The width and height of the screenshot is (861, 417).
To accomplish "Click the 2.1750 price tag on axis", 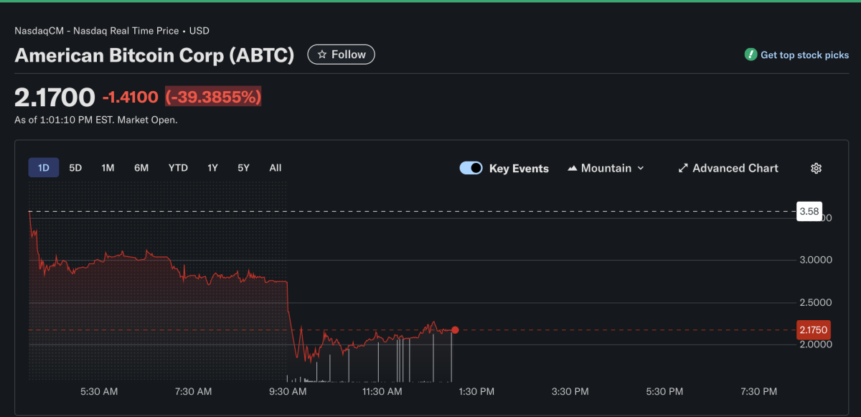I will (x=813, y=329).
